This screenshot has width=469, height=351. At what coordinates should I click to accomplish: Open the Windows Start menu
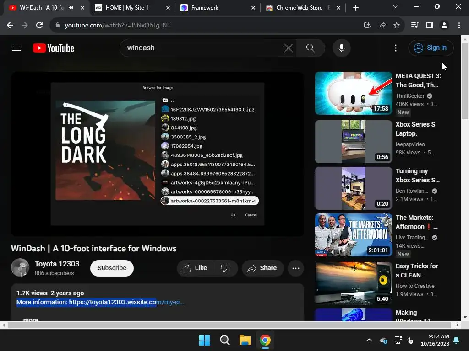(205, 340)
